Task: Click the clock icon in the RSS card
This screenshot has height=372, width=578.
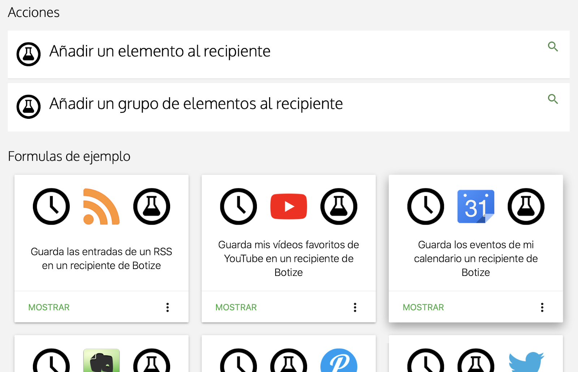Action: (51, 207)
